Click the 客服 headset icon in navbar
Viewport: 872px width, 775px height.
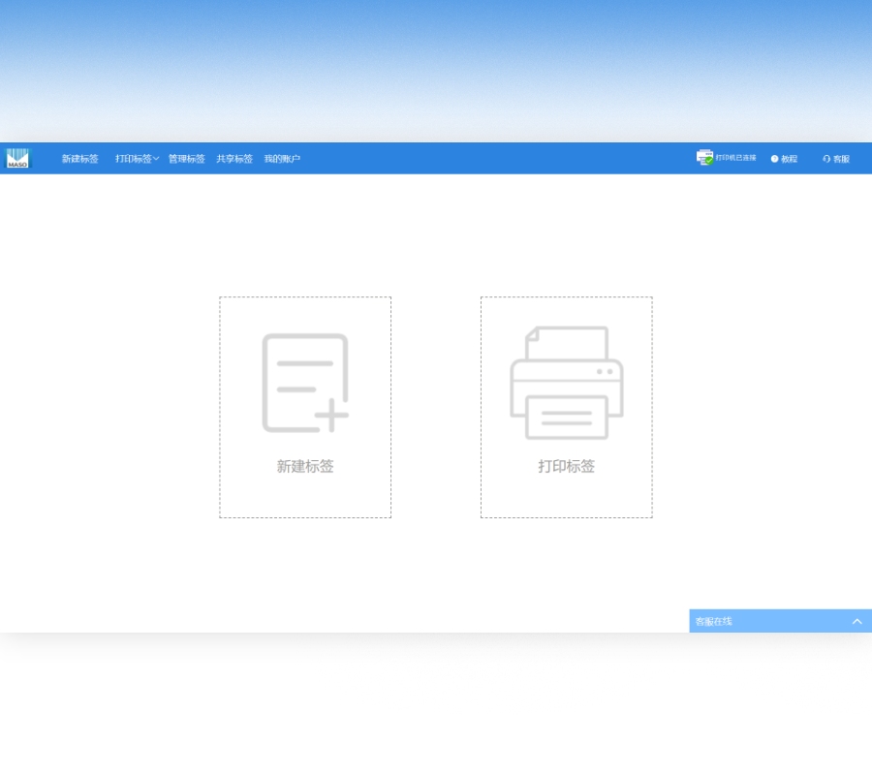coord(826,159)
